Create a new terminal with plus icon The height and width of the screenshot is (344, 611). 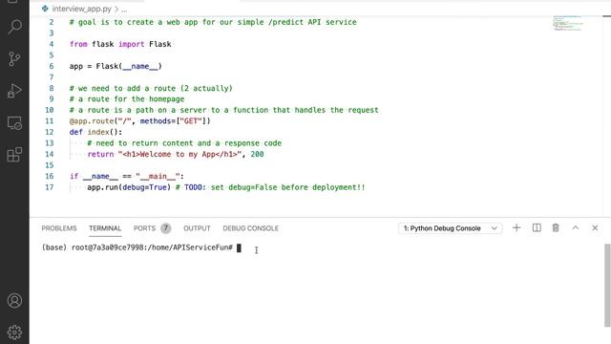516,227
